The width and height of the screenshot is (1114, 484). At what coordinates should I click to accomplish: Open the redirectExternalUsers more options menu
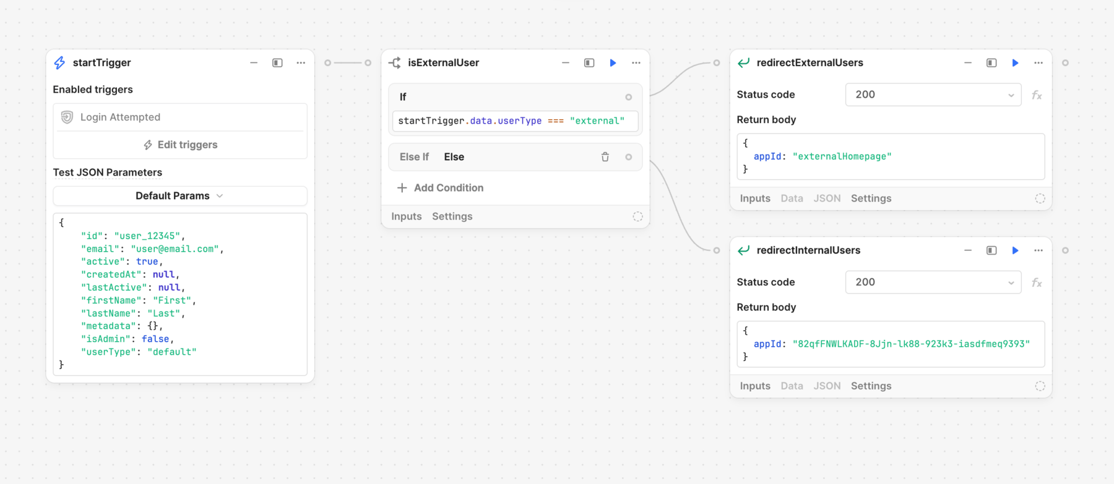[x=1038, y=62]
